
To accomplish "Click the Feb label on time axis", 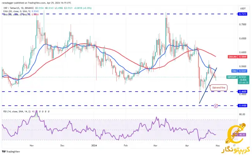I will pos(126,146).
